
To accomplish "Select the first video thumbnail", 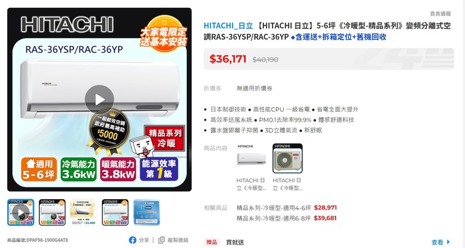I will tap(21, 212).
